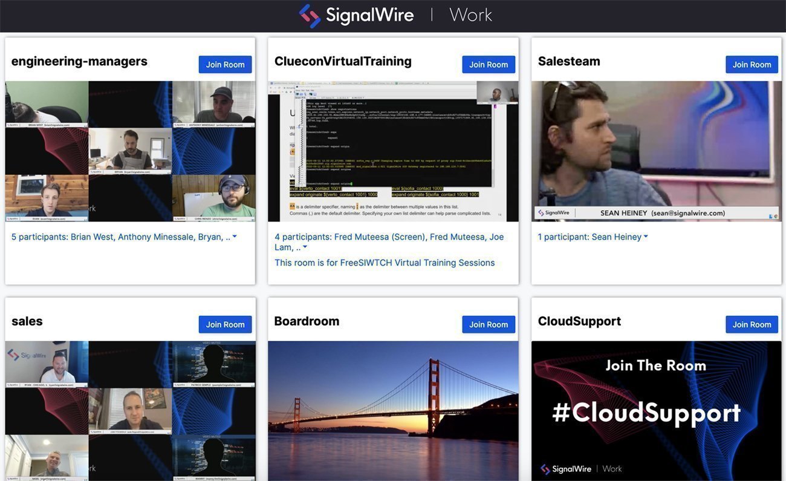Open the Salesteam video preview
This screenshot has width=786, height=481.
pos(656,151)
